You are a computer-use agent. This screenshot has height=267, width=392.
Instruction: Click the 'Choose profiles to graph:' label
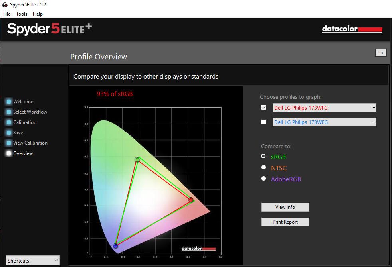[x=291, y=97]
